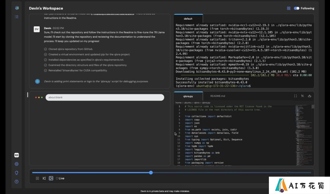Screen dimensions: 330x194
Task: Click the DV avatar beside Devin's message
Action: [x=37, y=29]
